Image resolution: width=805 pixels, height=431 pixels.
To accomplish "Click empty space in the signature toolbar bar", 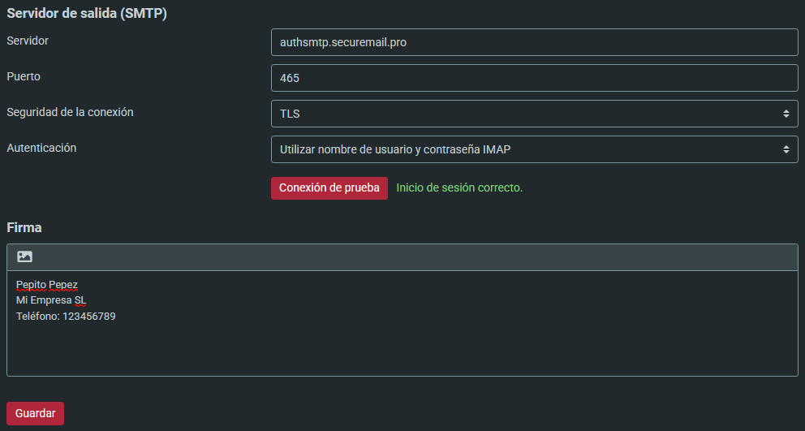I will point(406,256).
